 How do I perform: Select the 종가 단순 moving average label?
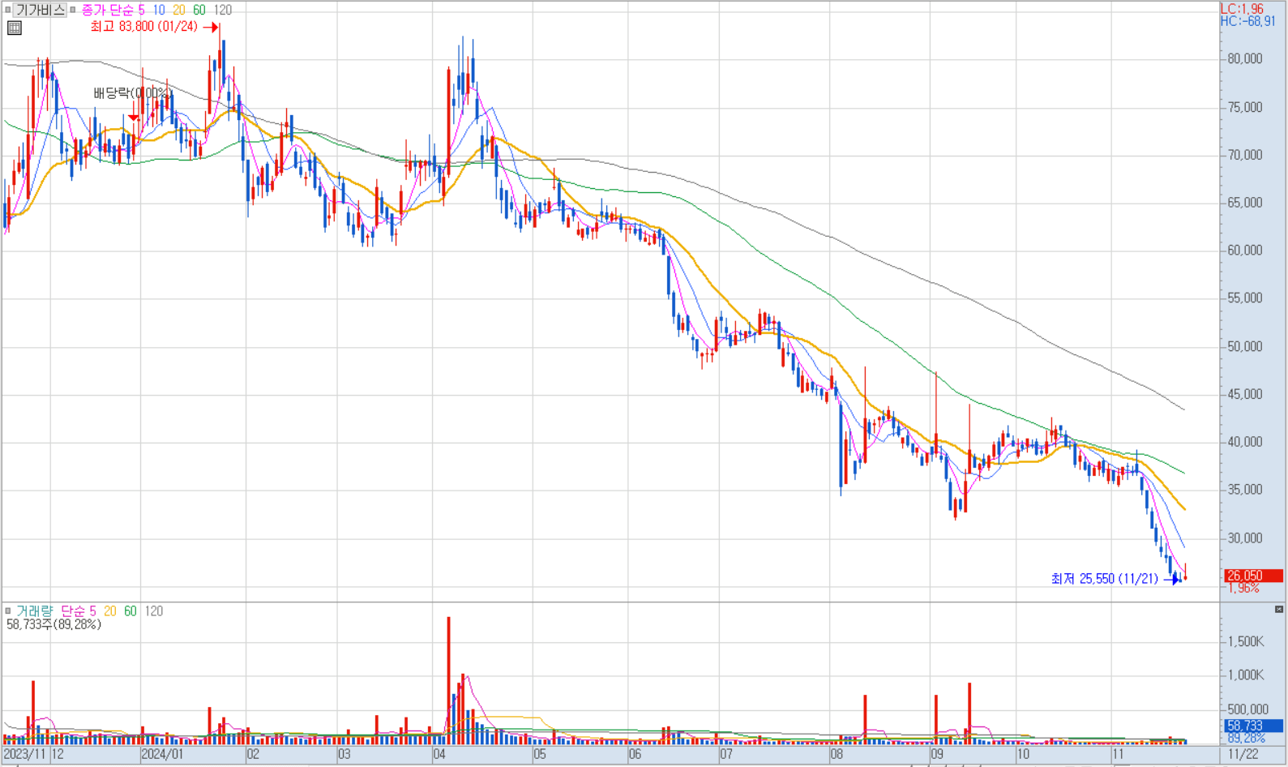coord(107,10)
